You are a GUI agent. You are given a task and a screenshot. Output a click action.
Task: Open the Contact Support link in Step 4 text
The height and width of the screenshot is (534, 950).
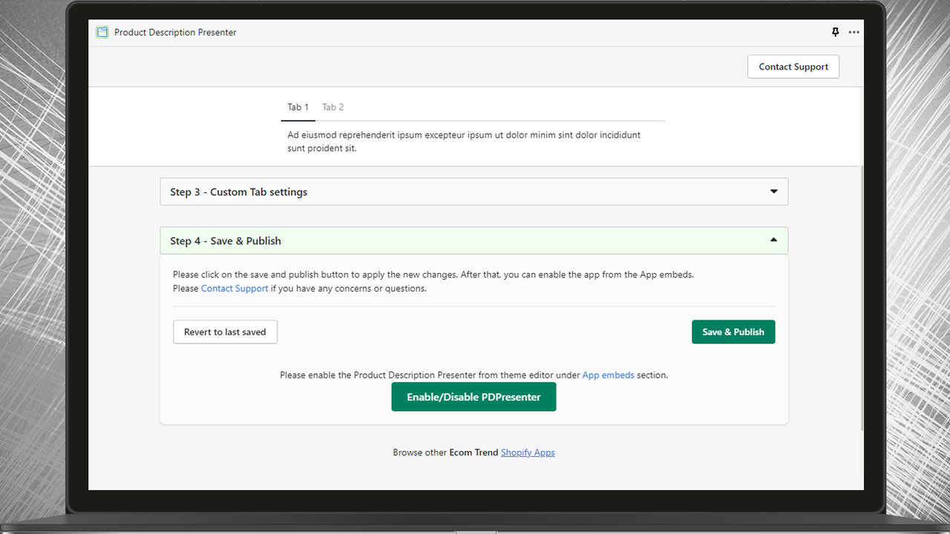pos(235,288)
